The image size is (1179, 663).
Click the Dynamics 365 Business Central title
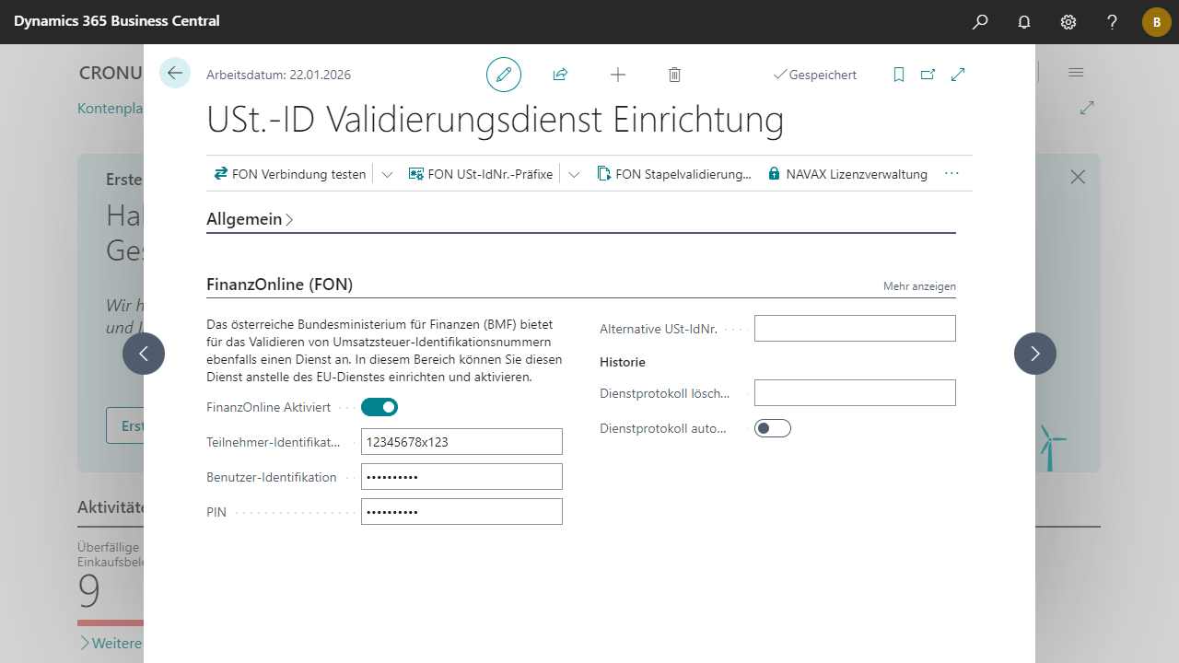[117, 21]
